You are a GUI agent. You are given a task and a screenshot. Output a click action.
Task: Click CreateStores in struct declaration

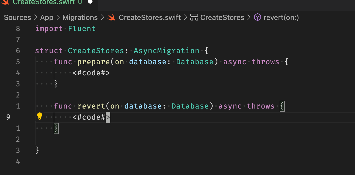click(x=96, y=51)
